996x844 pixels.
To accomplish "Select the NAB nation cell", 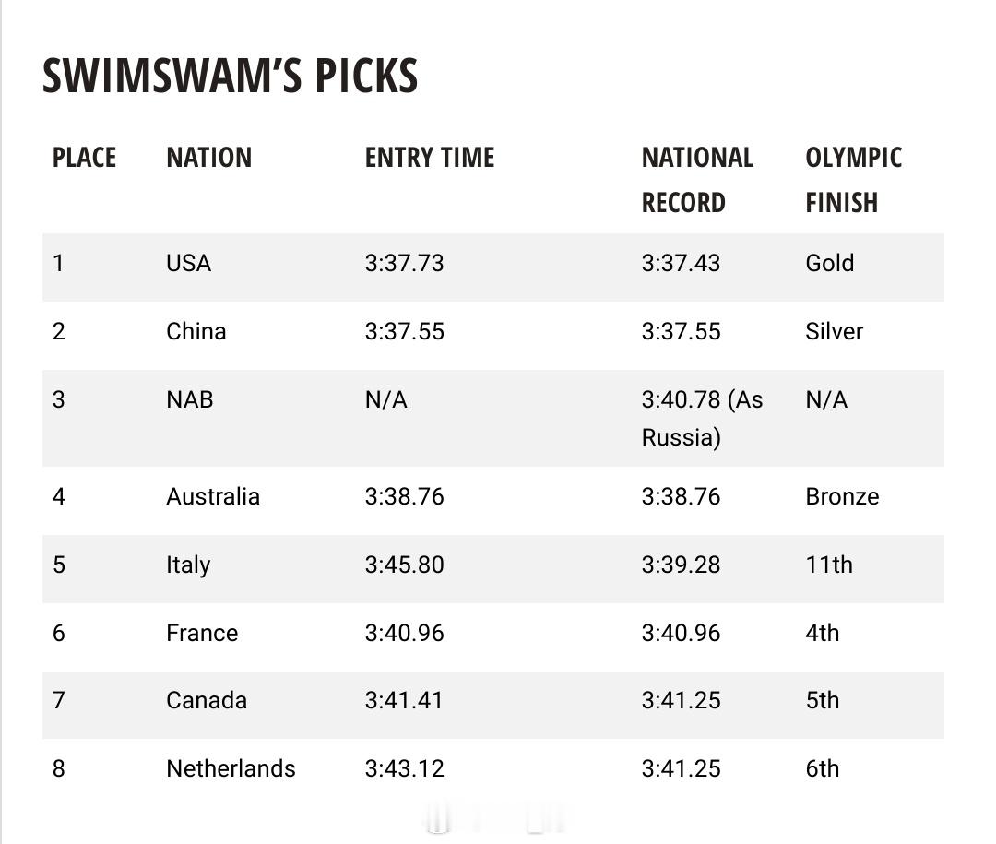I will click(x=190, y=399).
